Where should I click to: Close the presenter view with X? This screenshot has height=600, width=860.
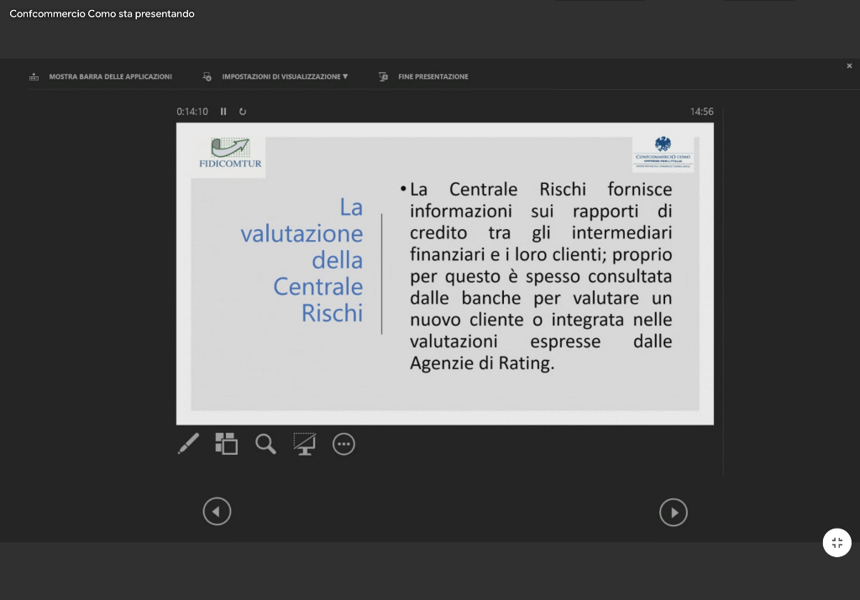click(849, 65)
